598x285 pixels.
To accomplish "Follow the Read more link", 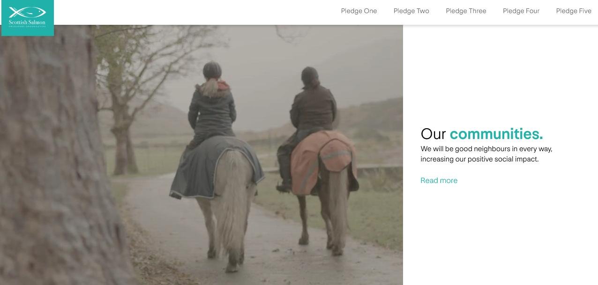I will tap(439, 180).
